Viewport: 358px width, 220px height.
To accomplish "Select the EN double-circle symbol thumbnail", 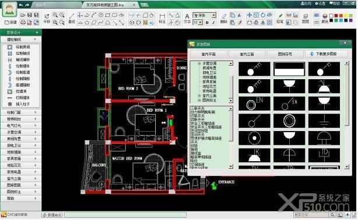I will 254,104.
